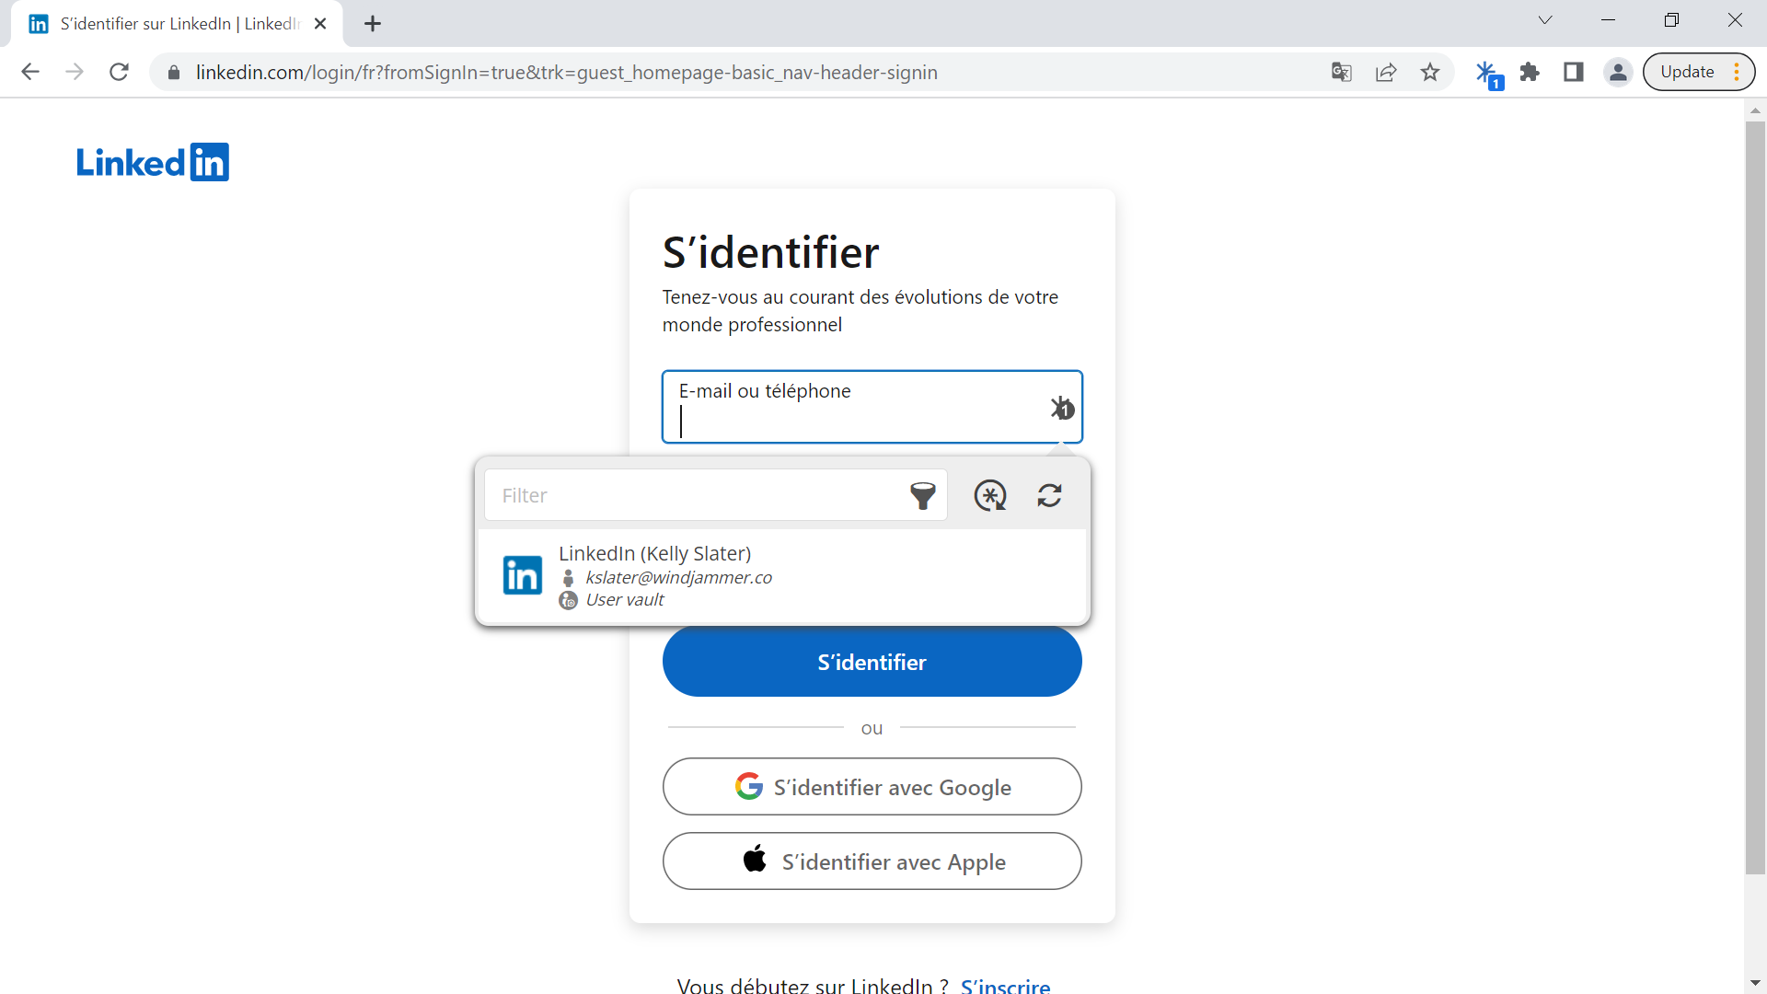
Task: Click kslater@windjammer.co username text
Action: (679, 577)
